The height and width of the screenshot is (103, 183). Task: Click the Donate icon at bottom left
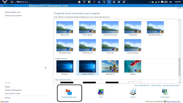(x=1, y=102)
